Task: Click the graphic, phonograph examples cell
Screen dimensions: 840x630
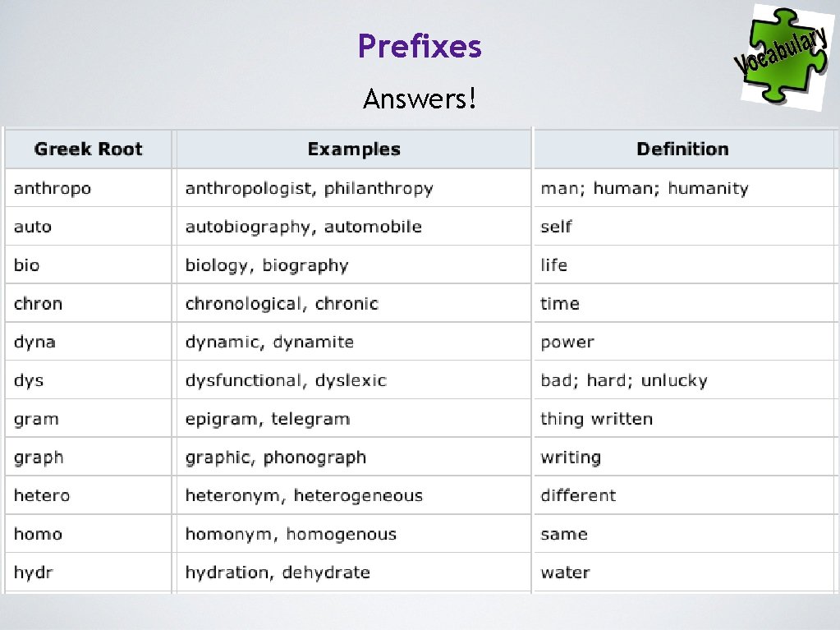Action: [x=276, y=458]
